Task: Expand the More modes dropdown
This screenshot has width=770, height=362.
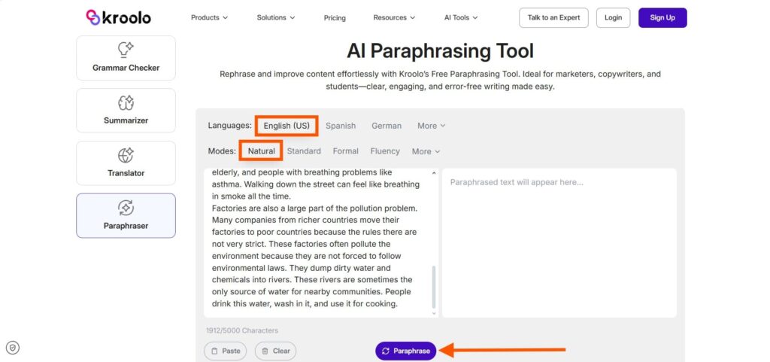Action: [x=426, y=151]
